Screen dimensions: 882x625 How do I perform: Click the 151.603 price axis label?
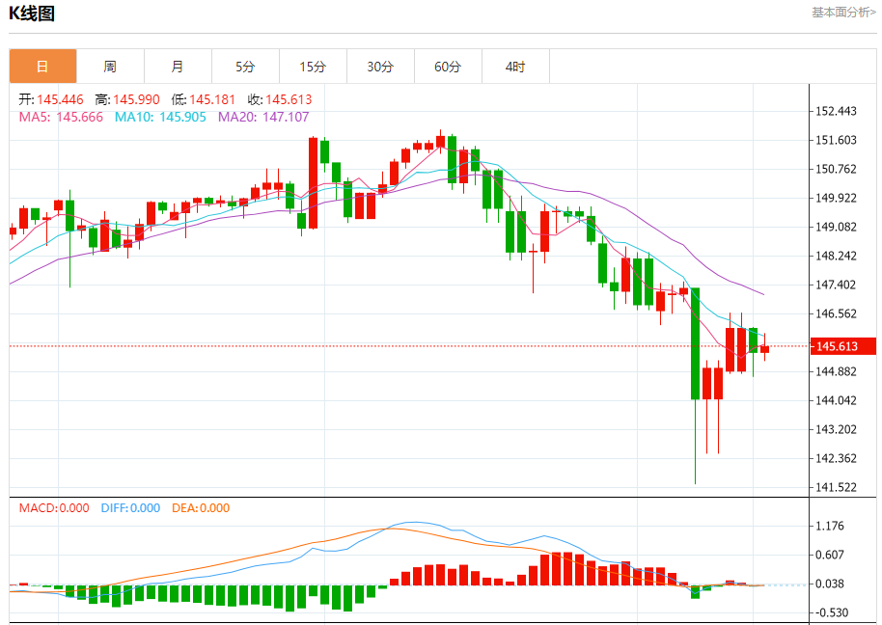click(836, 140)
